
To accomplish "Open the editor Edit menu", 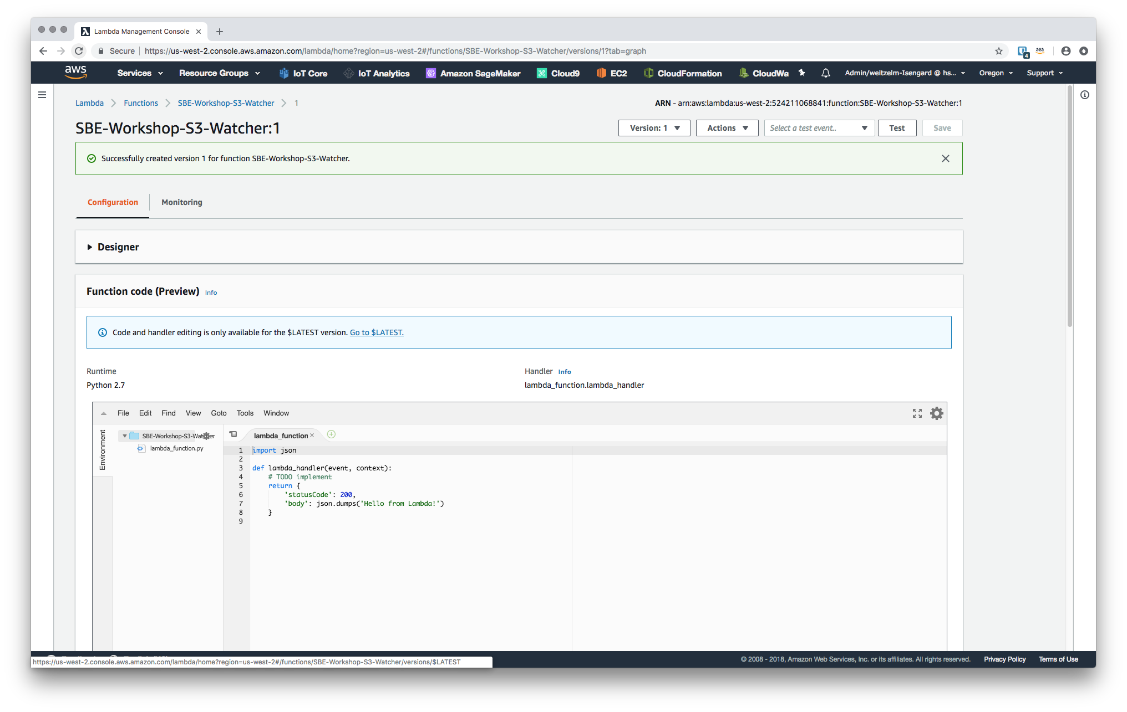I will point(145,413).
